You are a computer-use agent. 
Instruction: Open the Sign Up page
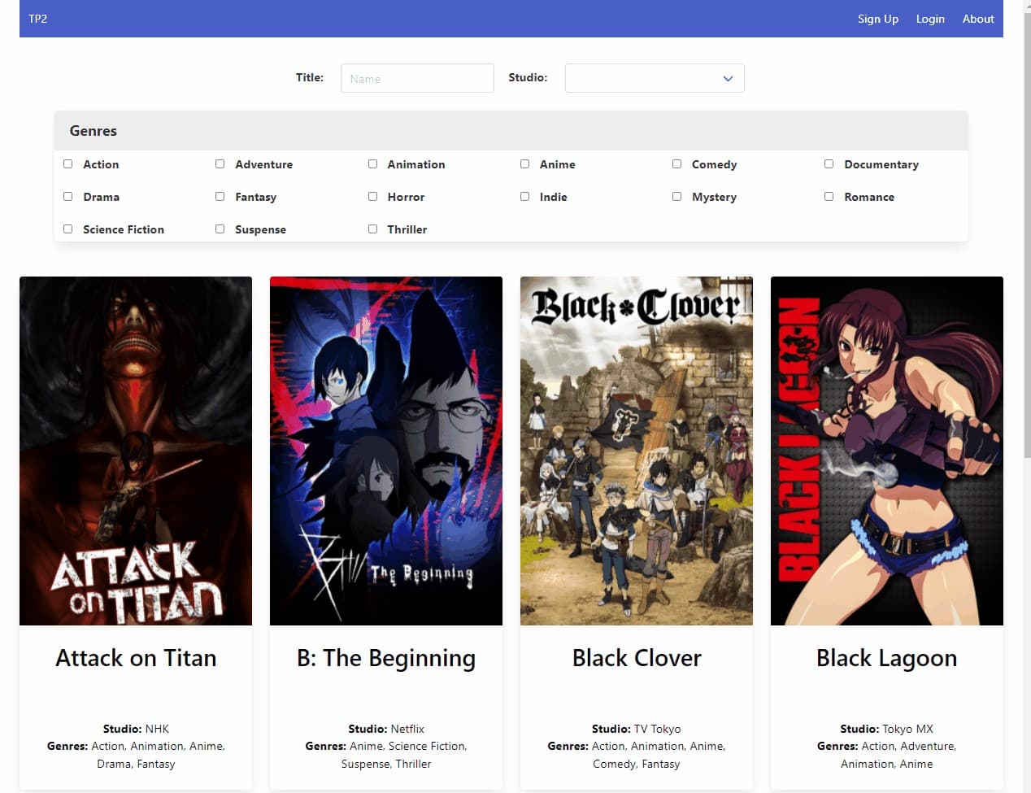point(878,19)
